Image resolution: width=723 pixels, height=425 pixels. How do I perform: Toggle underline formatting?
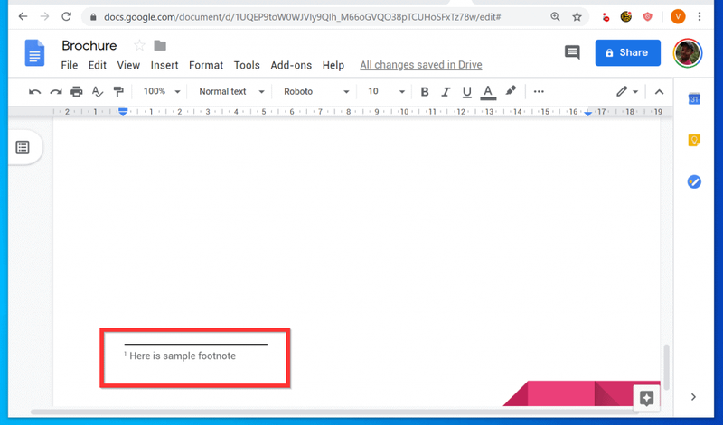coord(466,92)
